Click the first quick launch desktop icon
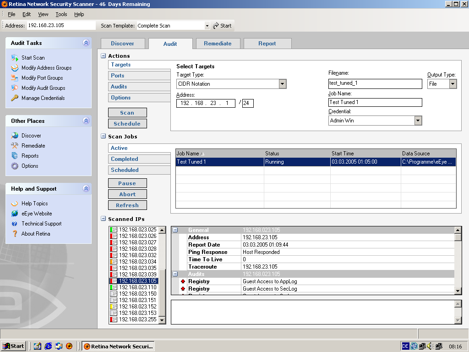The image size is (469, 352). (x=38, y=346)
